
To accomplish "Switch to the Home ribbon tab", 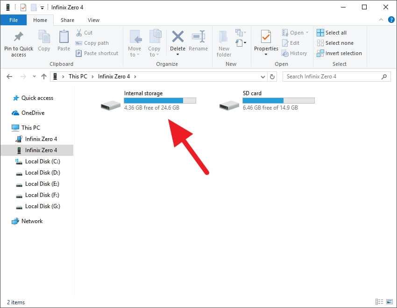I will [x=40, y=20].
